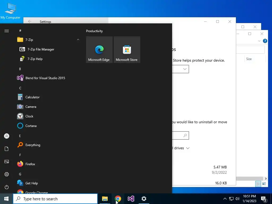
Task: Open the volume icon in system tray
Action: (x=237, y=199)
